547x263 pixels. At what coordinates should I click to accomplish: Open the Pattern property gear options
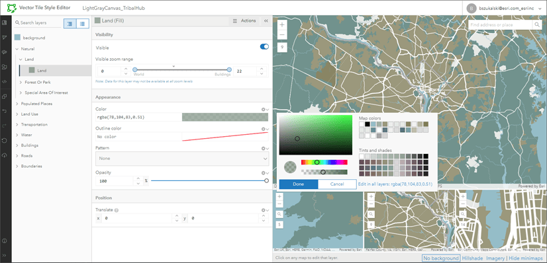coord(265,148)
